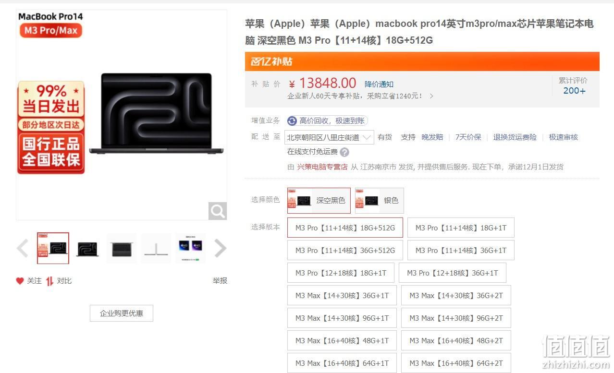Screen dimensions: 614x373
Task: Click the 高价回收 recycle icon
Action: pyautogui.click(x=292, y=121)
